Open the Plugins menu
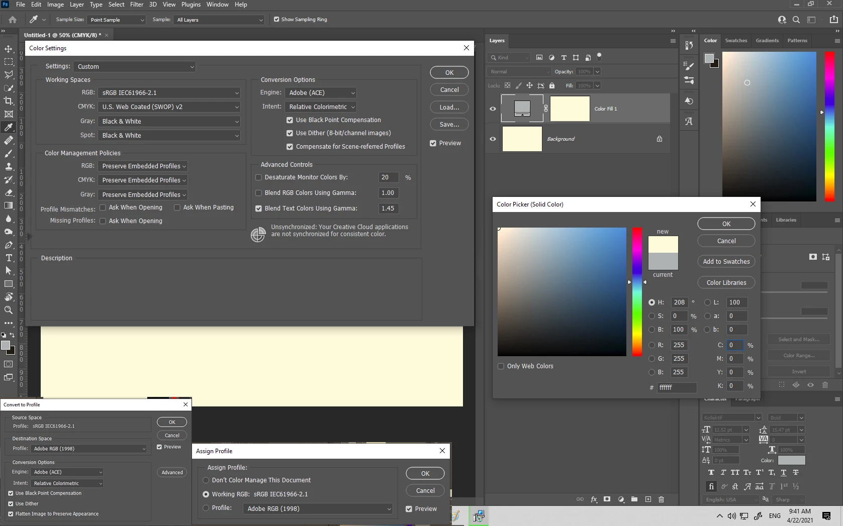 pos(191,5)
